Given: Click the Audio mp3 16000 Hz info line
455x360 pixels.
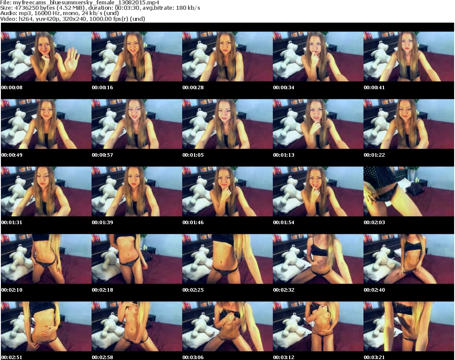Looking at the screenshot, I should (x=60, y=13).
